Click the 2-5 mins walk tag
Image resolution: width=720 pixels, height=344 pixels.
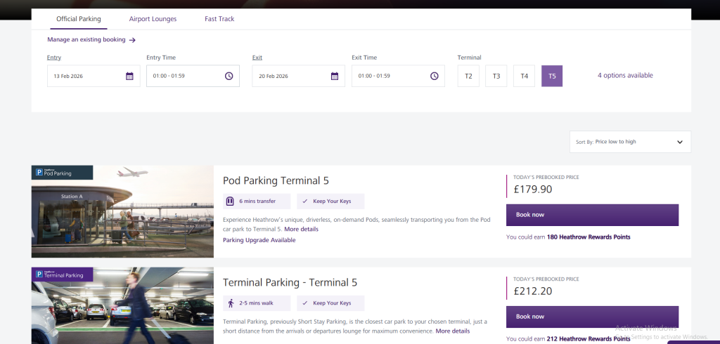click(x=257, y=303)
